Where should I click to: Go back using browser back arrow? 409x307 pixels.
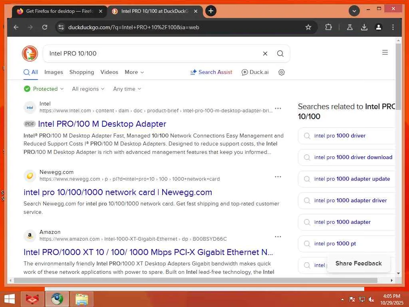click(16, 27)
